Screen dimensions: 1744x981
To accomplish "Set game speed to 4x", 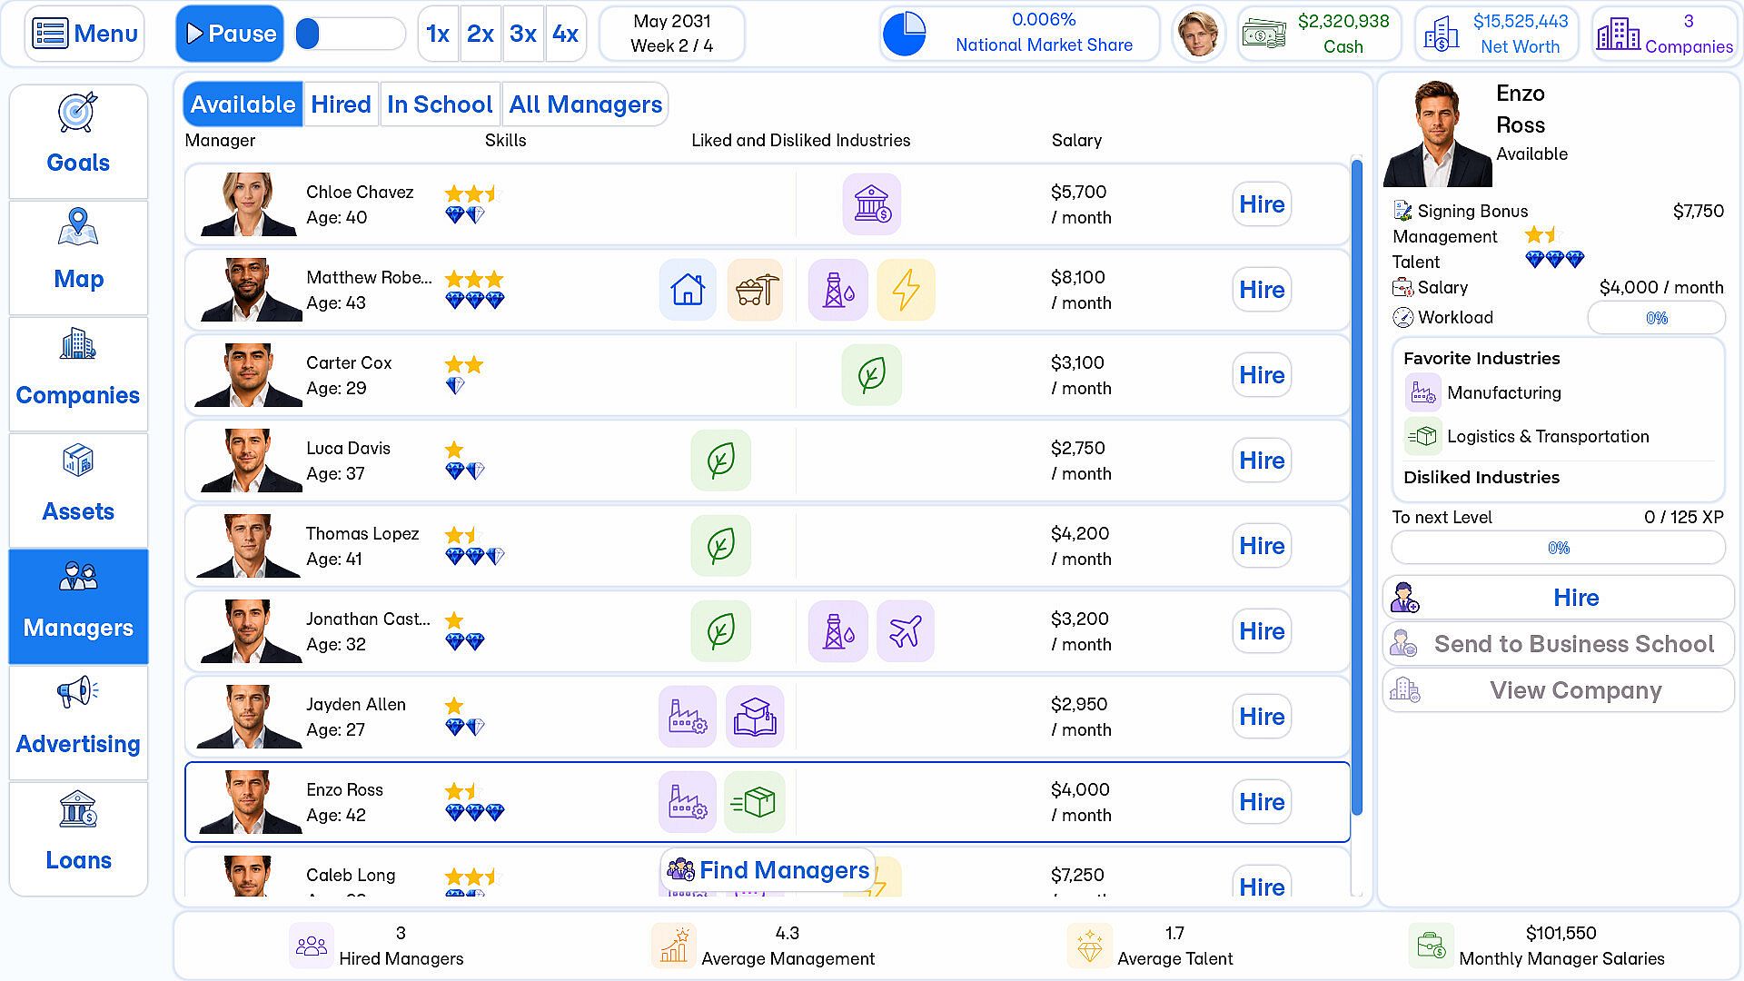I will click(565, 34).
